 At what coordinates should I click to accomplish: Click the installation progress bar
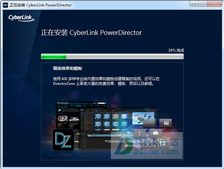[112, 56]
